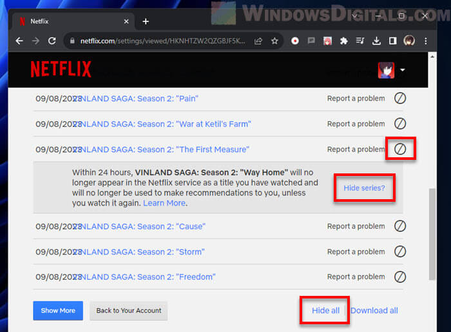Viewport: 451px width, 332px height.
Task: Open Chrome's three-dot menu
Action: pos(426,41)
